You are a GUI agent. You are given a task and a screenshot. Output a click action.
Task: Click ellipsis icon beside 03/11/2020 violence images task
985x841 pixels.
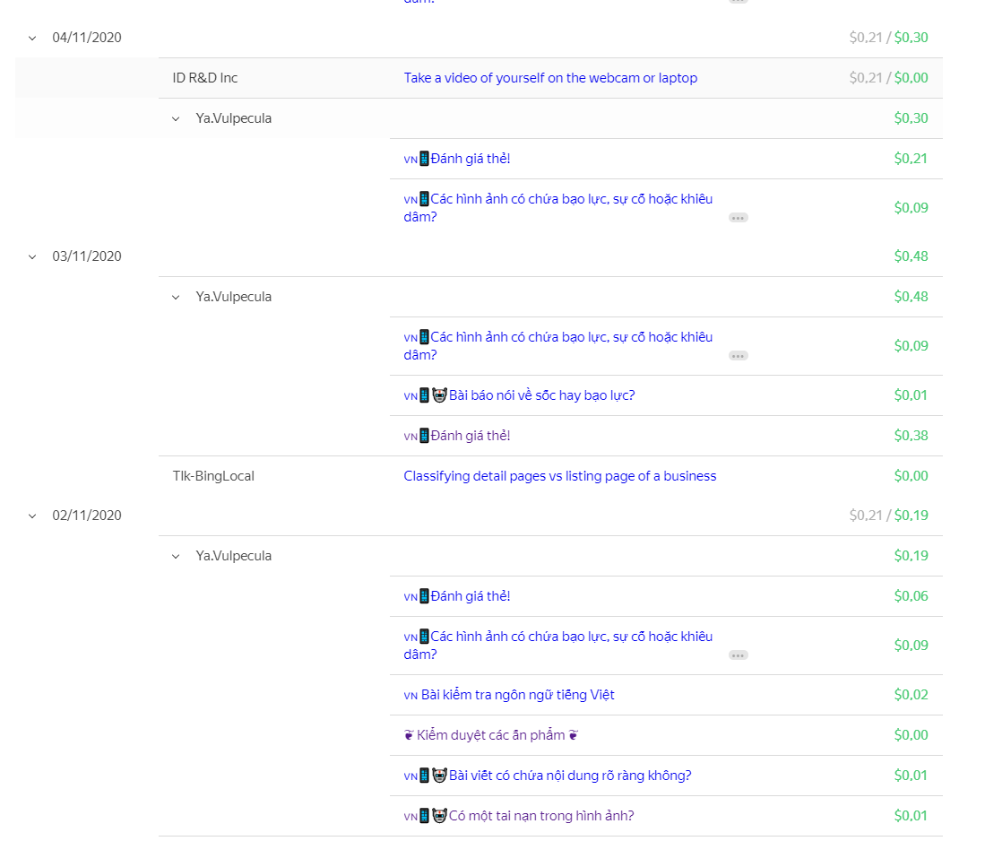pos(738,356)
